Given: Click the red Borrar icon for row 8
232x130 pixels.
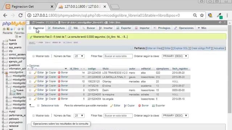Looking at the screenshot, I should click(59, 90).
